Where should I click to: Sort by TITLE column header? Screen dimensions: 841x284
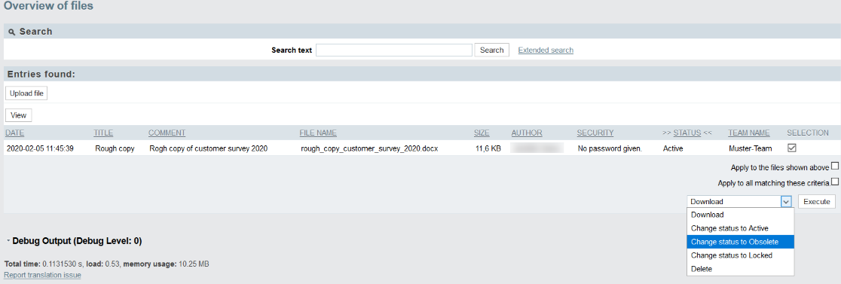pyautogui.click(x=103, y=133)
